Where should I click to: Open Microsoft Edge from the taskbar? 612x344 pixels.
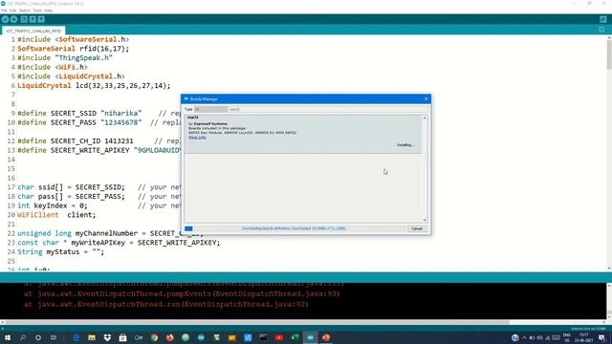click(x=76, y=337)
